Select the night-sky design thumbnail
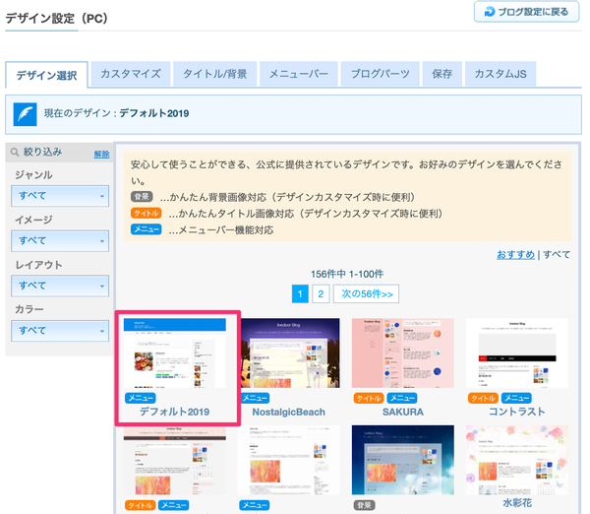This screenshot has height=514, width=590. pos(403,460)
